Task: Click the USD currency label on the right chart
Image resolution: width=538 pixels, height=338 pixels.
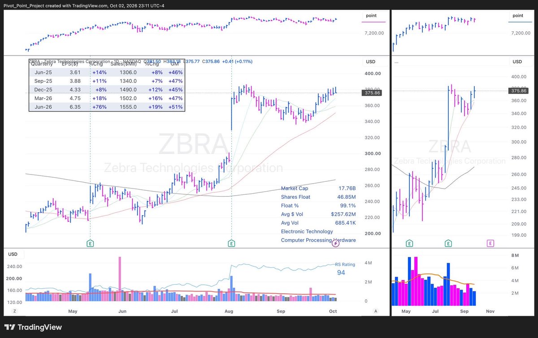Action: tap(517, 62)
